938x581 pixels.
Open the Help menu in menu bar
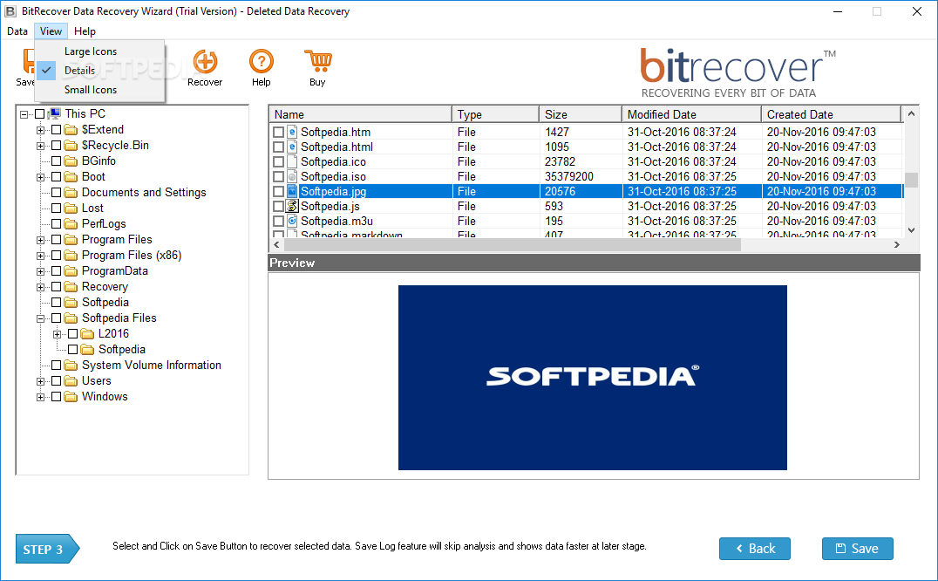click(85, 31)
